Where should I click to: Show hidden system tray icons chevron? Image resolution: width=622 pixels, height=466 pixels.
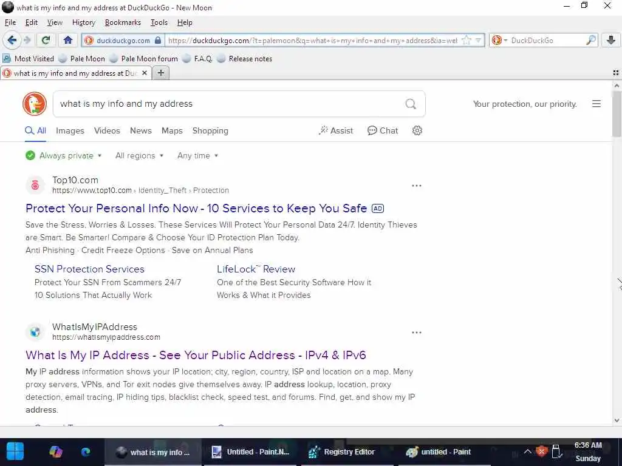coord(528,451)
